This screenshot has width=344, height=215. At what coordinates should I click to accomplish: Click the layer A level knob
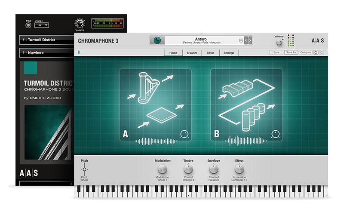pyautogui.click(x=185, y=134)
